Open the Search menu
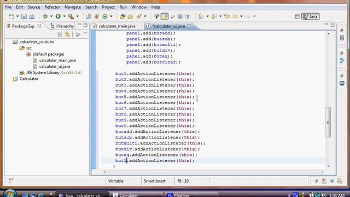The image size is (350, 197). point(91,7)
